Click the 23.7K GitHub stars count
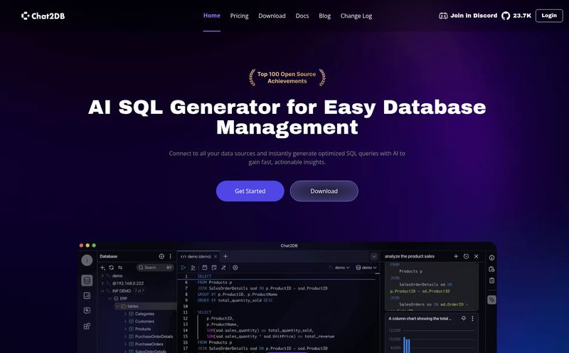This screenshot has height=353, width=569. click(522, 16)
